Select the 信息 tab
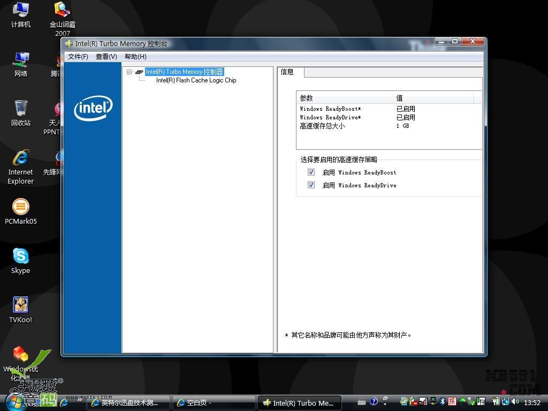This screenshot has width=548, height=411. click(x=287, y=72)
